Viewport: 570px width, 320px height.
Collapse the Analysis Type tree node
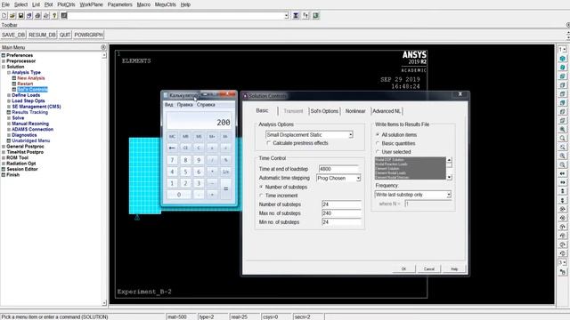point(9,73)
